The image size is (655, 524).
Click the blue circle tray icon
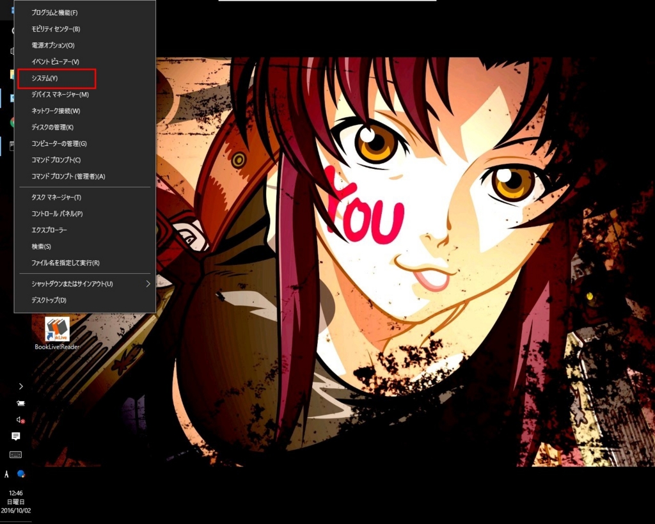point(21,474)
